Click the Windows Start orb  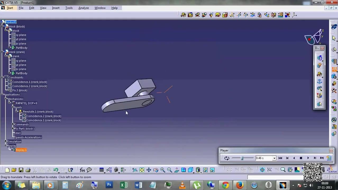point(7,185)
